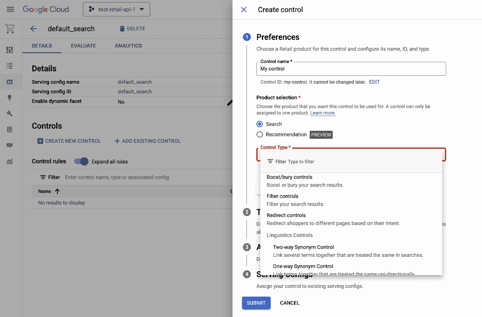482x317 pixels.
Task: Choose One-way Synonym Control option
Action: click(x=351, y=269)
